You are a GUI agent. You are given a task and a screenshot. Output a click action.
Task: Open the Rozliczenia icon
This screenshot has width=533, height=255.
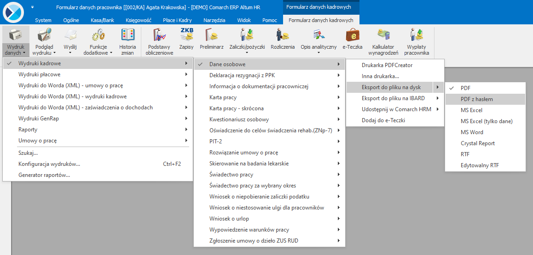pyautogui.click(x=283, y=35)
